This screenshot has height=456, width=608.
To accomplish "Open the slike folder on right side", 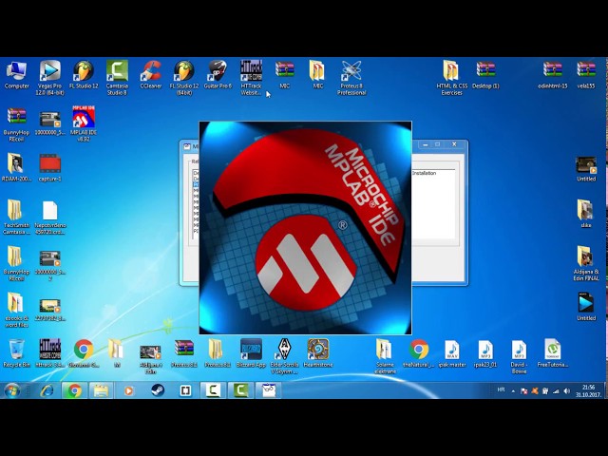I will 586,213.
